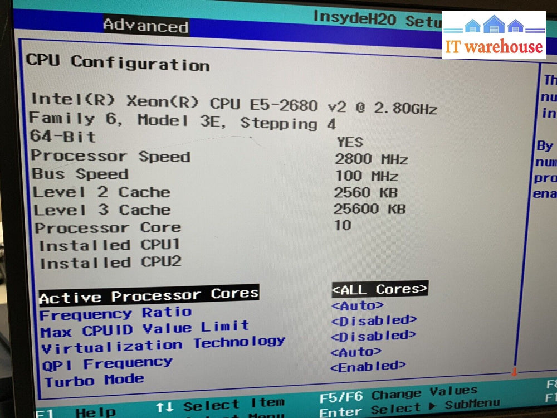The height and width of the screenshot is (418, 557).
Task: Select the Frequency Ratio setting
Action: (116, 313)
